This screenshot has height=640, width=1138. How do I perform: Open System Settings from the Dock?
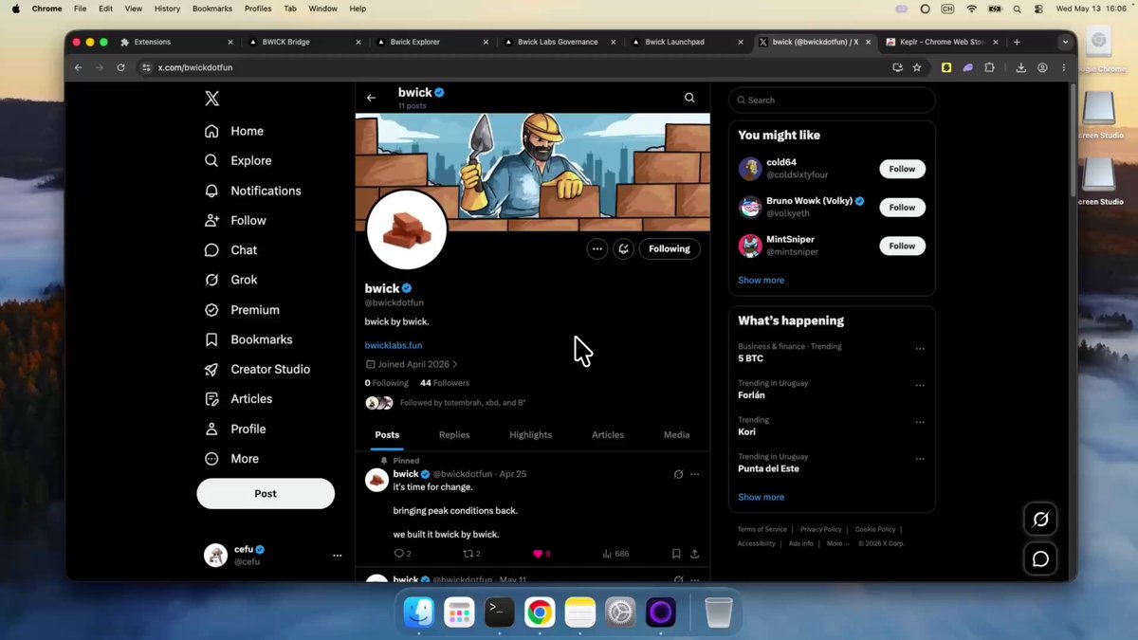click(620, 613)
